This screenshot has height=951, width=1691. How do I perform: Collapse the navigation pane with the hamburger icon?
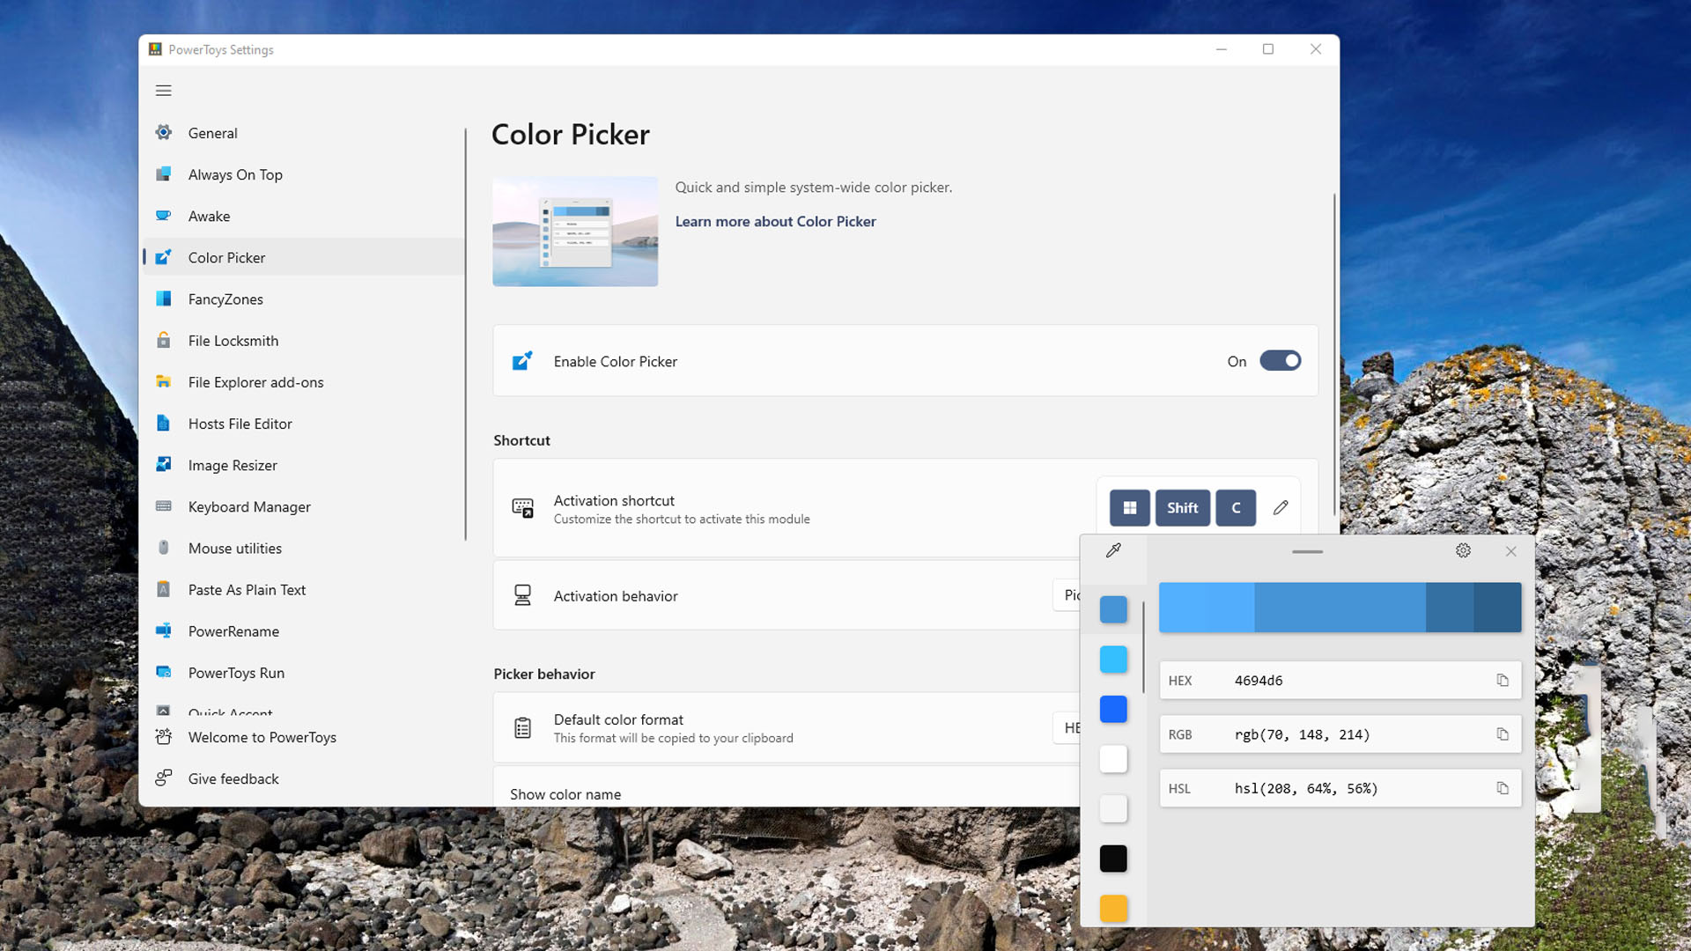[x=163, y=91]
